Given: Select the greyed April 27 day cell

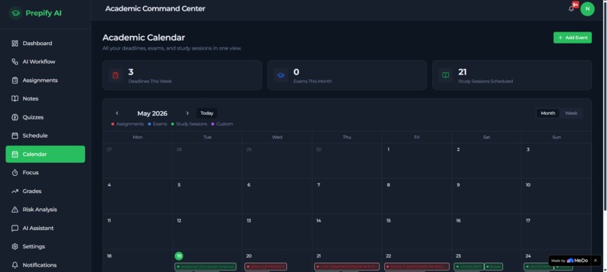Looking at the screenshot, I should click(137, 161).
